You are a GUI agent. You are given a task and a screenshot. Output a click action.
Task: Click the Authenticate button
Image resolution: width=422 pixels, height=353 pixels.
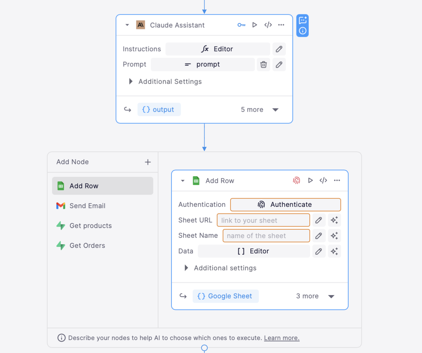(x=286, y=205)
